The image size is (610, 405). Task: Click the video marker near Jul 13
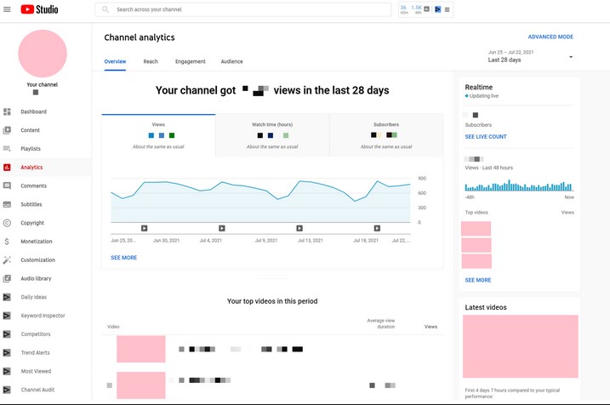click(299, 228)
